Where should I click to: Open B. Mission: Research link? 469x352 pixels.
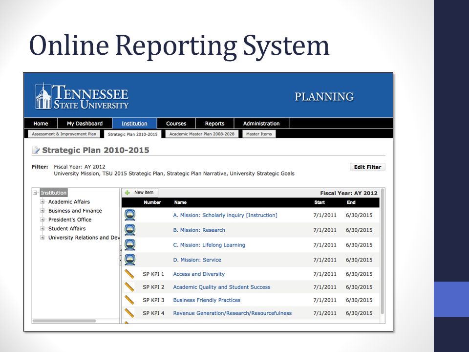pyautogui.click(x=199, y=230)
